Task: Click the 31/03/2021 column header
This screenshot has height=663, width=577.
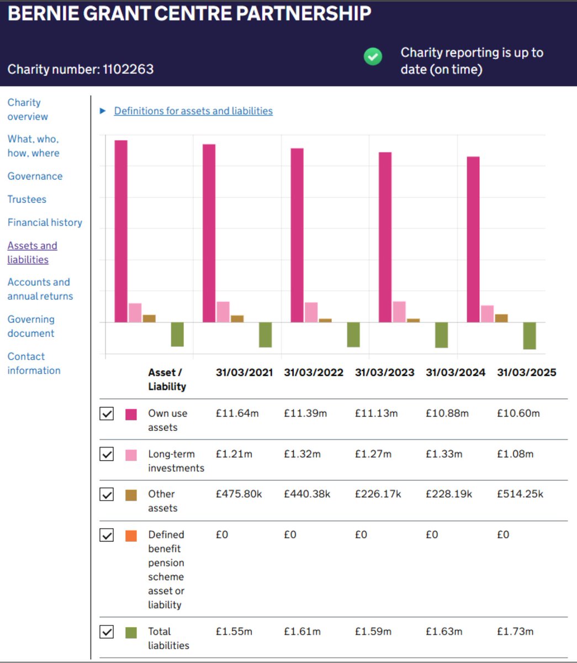Action: click(x=244, y=372)
